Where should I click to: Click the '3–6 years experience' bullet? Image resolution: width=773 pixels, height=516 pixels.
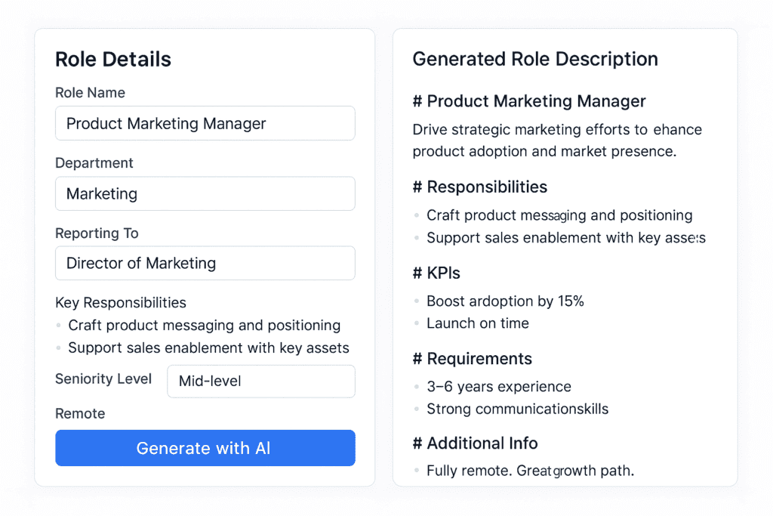[499, 387]
